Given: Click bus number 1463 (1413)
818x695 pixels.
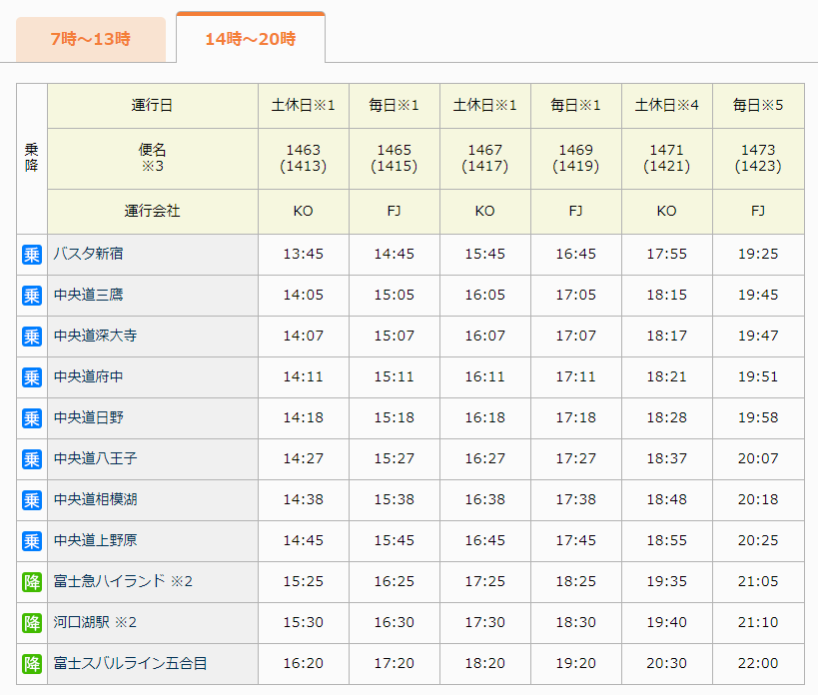Looking at the screenshot, I should pos(303,159).
